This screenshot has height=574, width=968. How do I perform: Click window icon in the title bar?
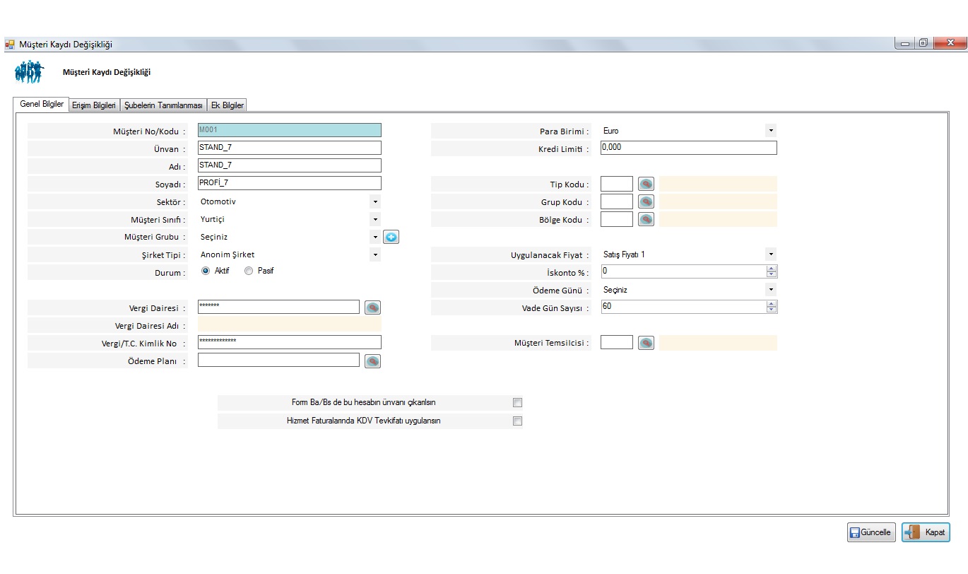[10, 45]
